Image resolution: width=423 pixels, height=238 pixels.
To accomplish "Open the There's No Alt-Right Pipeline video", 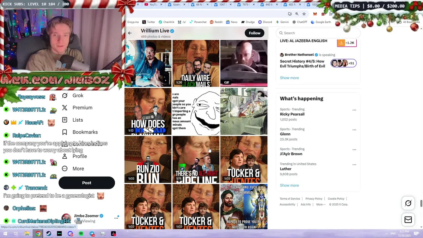I will coord(196,159).
